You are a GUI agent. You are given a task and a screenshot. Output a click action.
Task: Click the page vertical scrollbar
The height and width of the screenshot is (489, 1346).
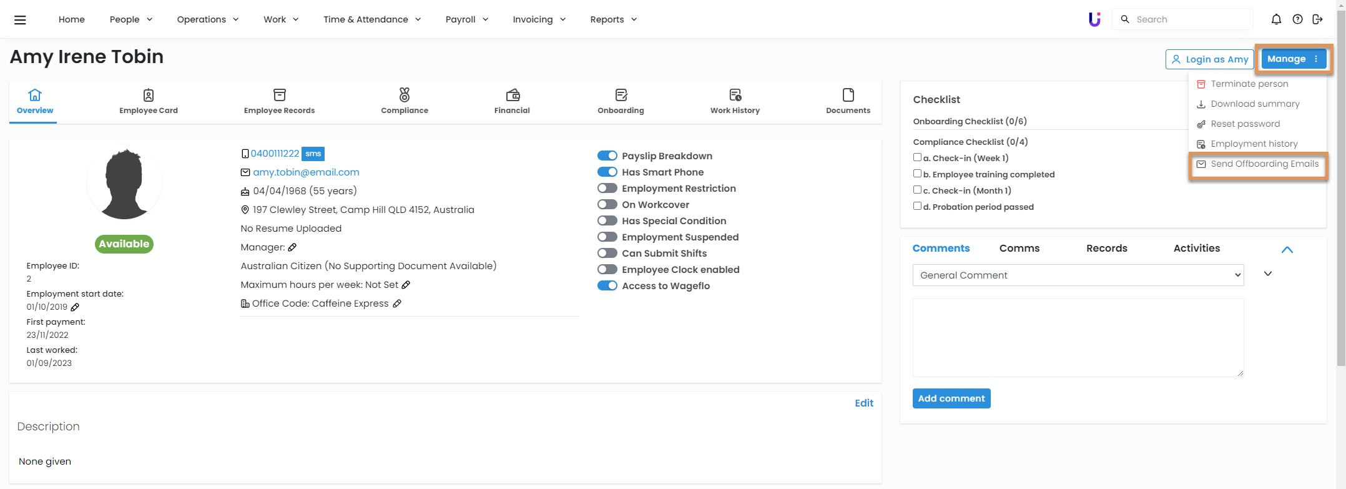[x=1340, y=187]
